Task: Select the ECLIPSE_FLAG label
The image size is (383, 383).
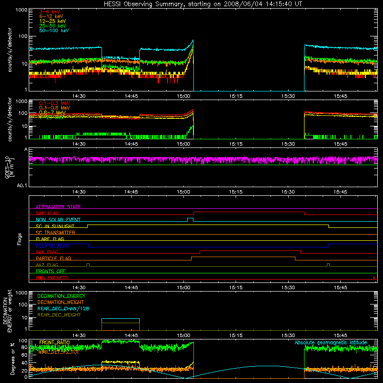Action: [52, 246]
